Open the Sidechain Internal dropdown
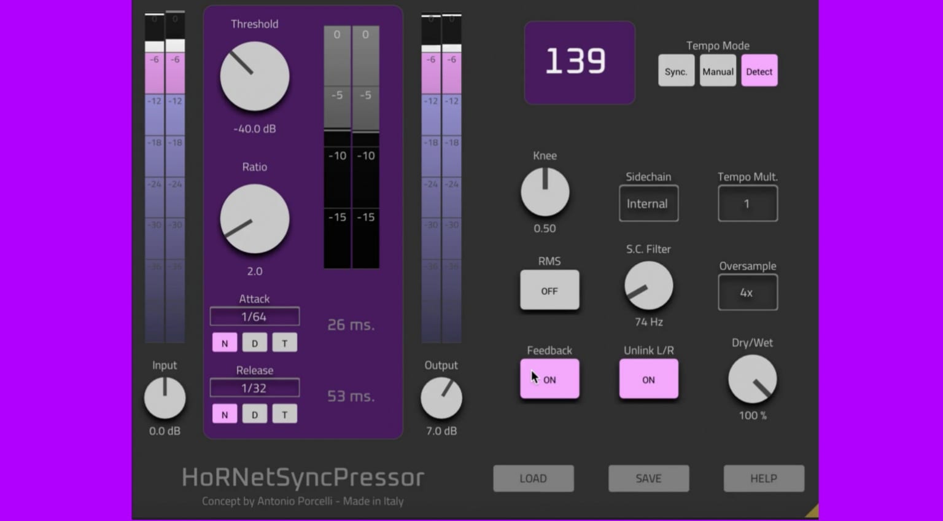The height and width of the screenshot is (521, 943). (x=648, y=203)
